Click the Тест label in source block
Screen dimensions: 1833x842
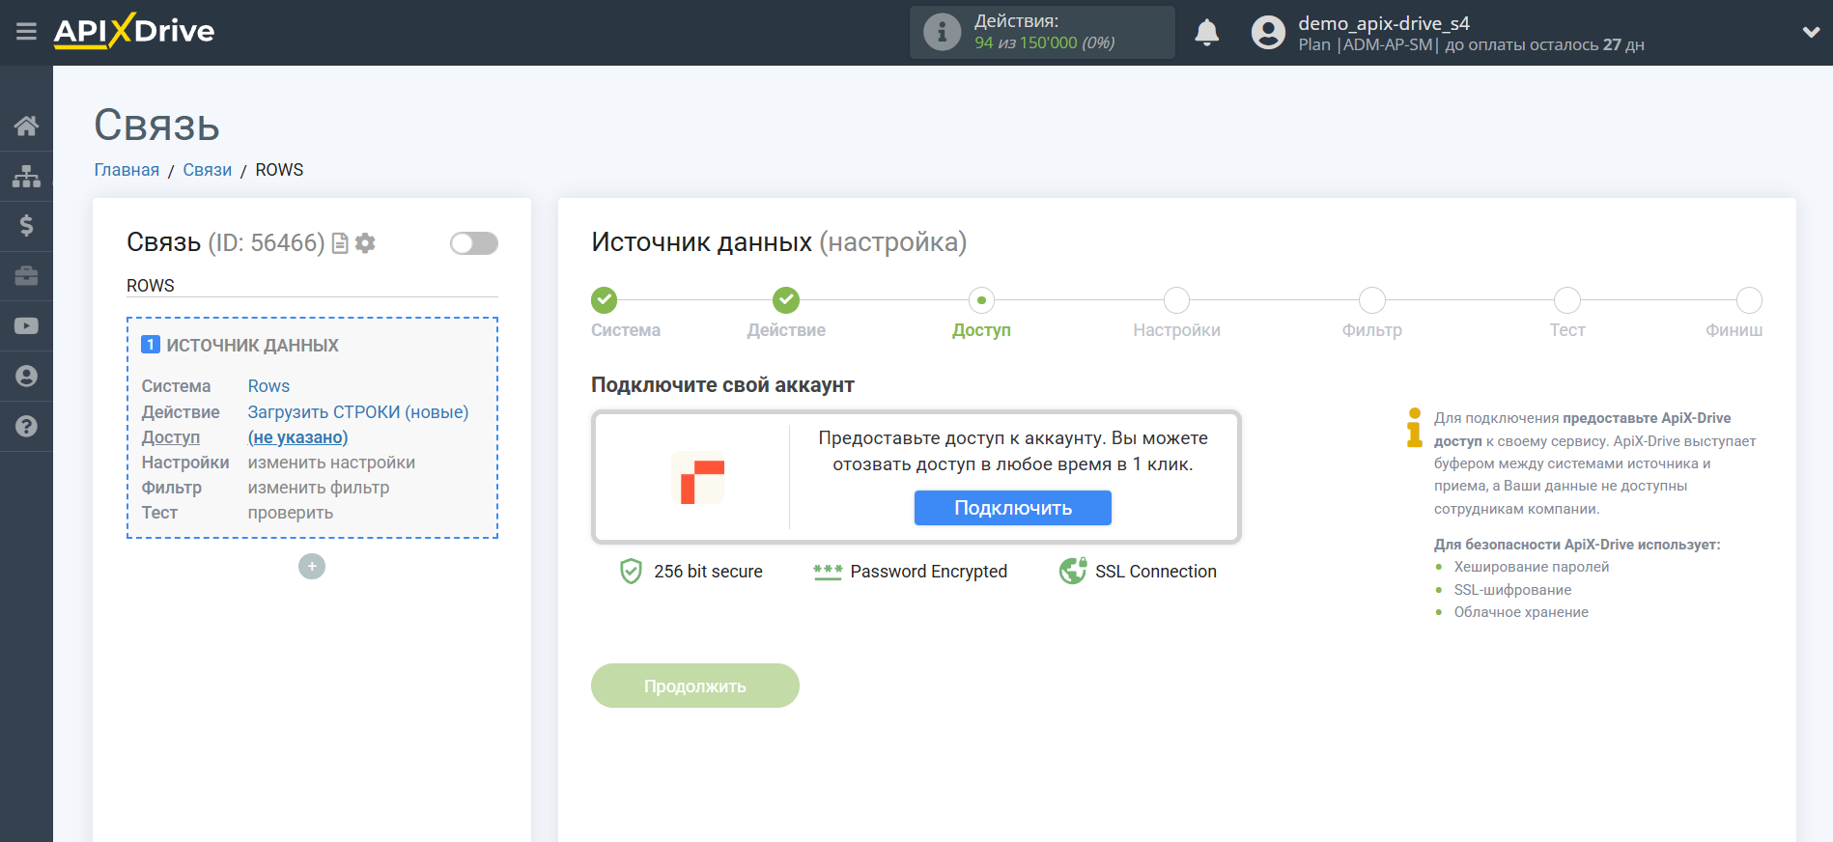click(159, 513)
